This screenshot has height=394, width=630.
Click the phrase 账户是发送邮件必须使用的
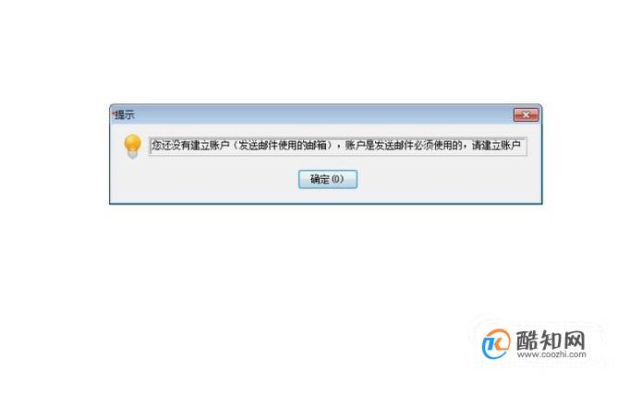coord(404,145)
